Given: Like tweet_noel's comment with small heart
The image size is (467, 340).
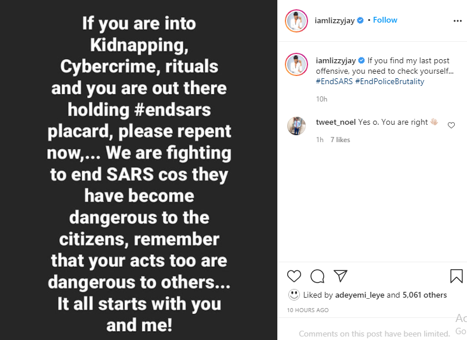Looking at the screenshot, I should [451, 125].
